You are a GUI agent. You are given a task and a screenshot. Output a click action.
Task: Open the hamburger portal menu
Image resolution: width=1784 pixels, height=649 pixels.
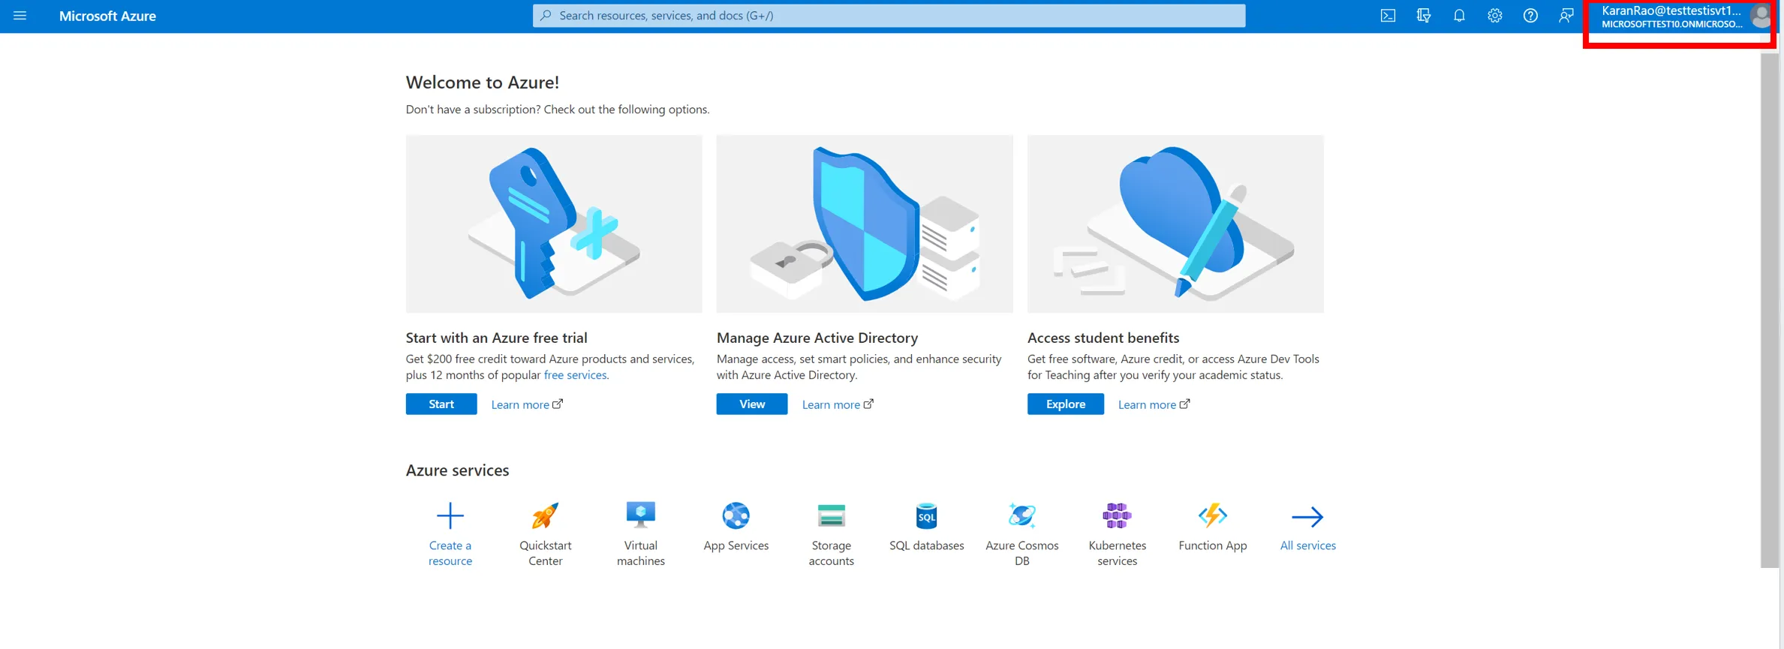click(x=20, y=16)
